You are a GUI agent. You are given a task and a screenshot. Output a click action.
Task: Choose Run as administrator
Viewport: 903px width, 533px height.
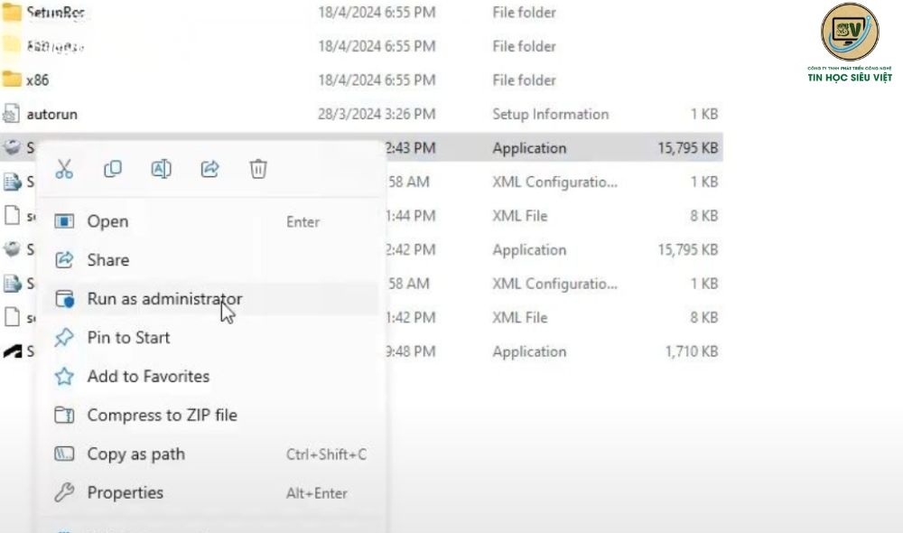pos(210,298)
